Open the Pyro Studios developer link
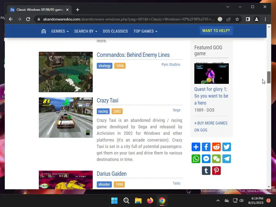This screenshot has width=276, height=207. [171, 65]
